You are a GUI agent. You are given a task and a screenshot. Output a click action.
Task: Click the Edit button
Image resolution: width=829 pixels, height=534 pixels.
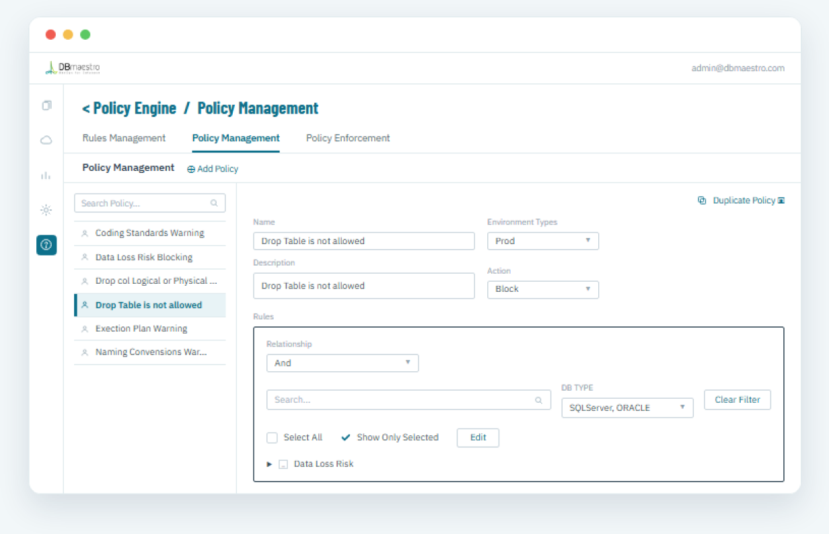478,438
